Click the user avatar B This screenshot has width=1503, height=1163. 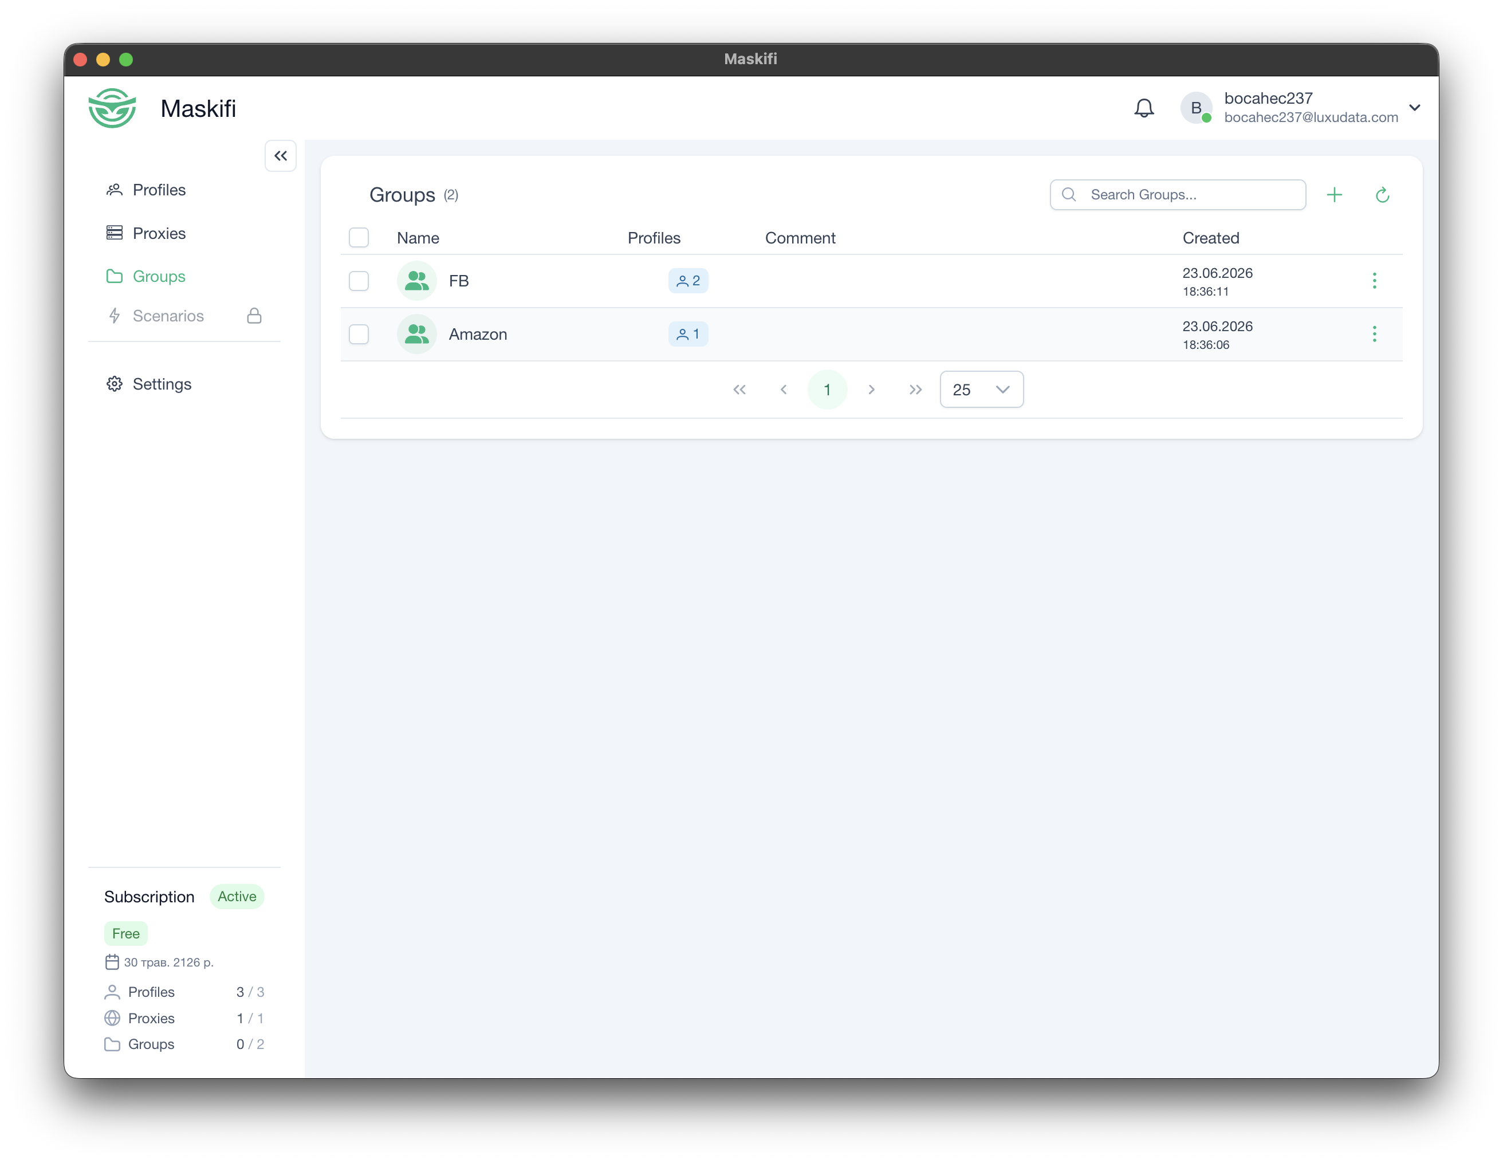click(1196, 108)
